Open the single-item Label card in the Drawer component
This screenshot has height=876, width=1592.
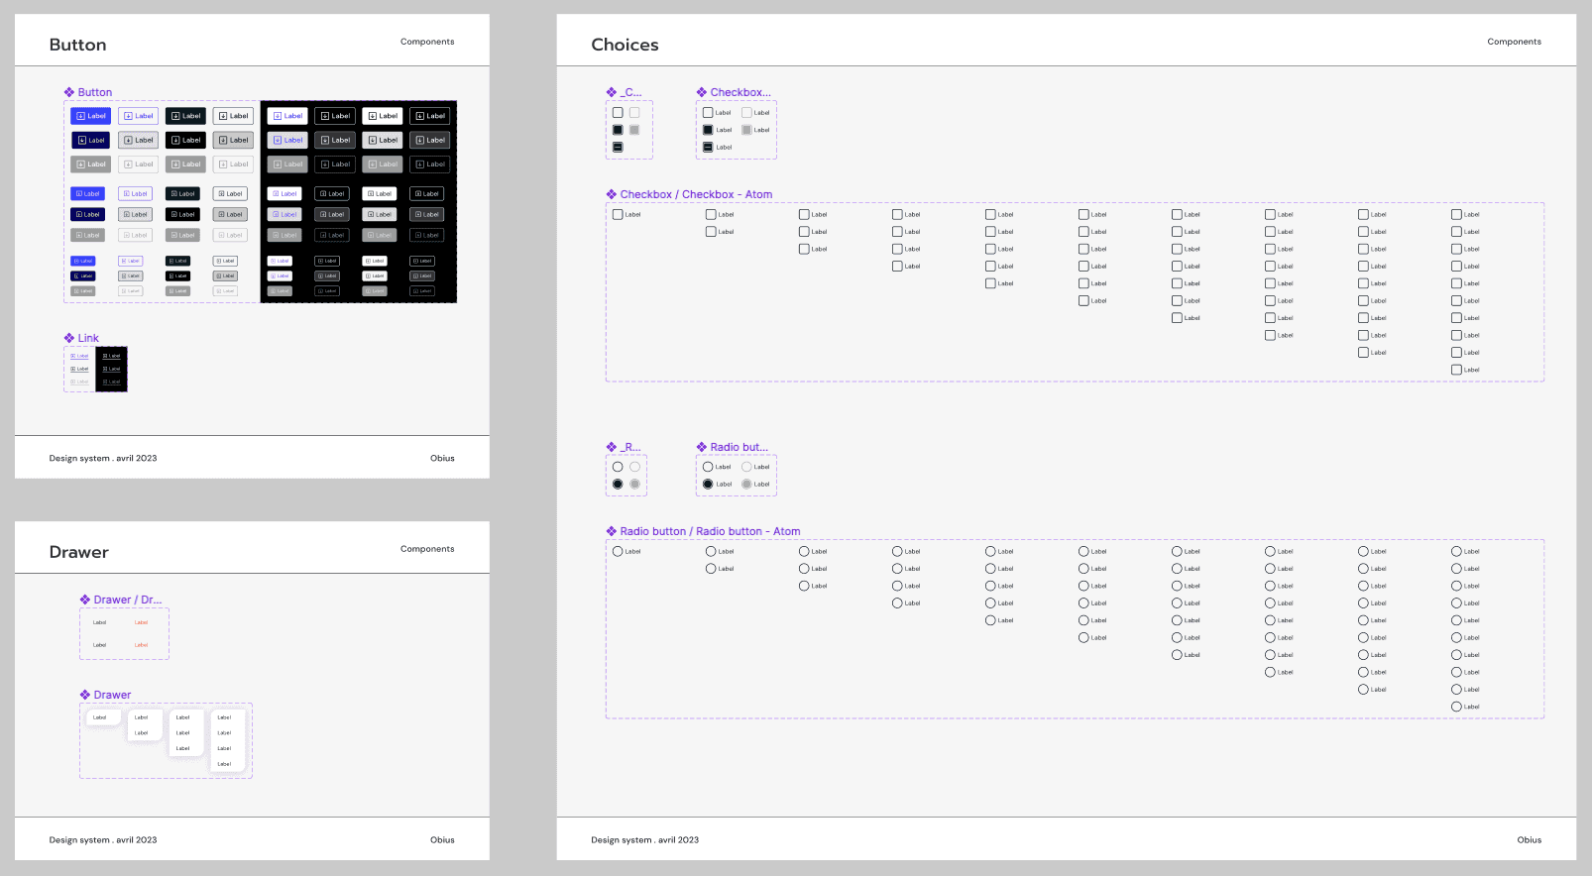point(103,717)
